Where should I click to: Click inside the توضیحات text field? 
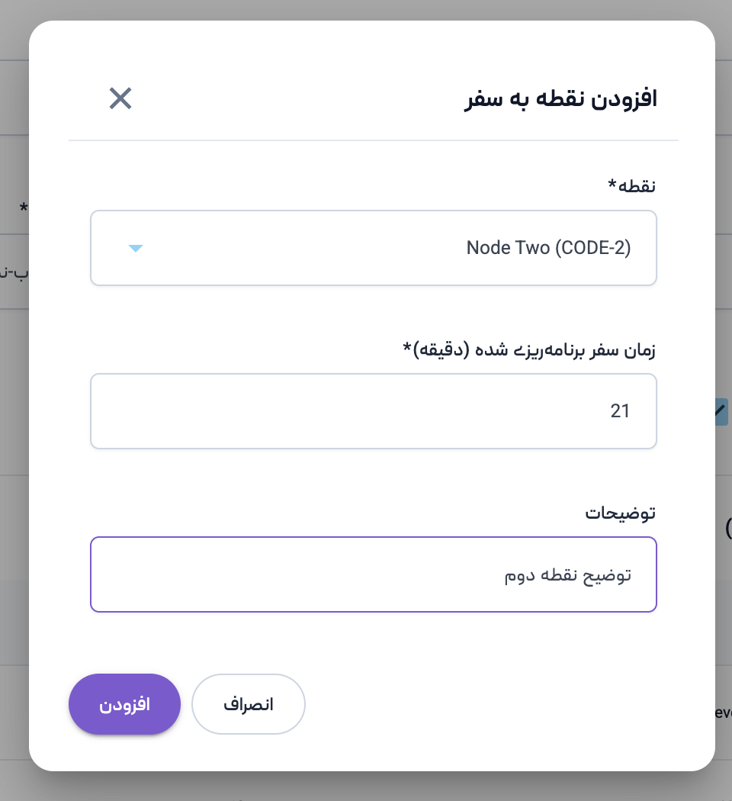tap(373, 574)
